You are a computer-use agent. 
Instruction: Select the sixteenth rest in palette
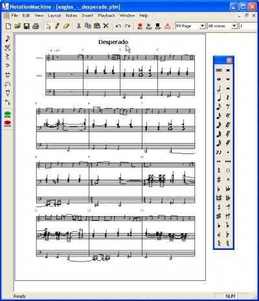point(228,116)
